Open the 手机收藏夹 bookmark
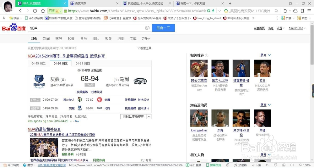This screenshot has height=168, width=314. point(34,18)
